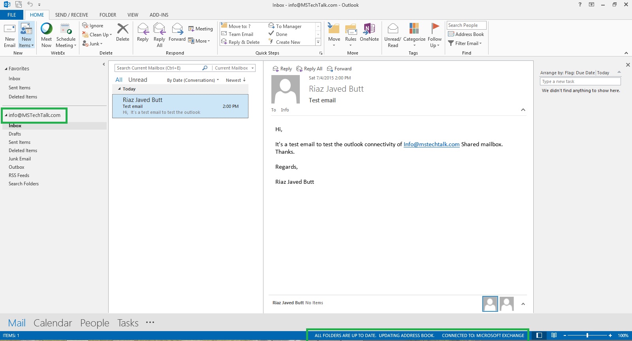Click the ribbon Forward button
632x341 pixels.
click(177, 32)
